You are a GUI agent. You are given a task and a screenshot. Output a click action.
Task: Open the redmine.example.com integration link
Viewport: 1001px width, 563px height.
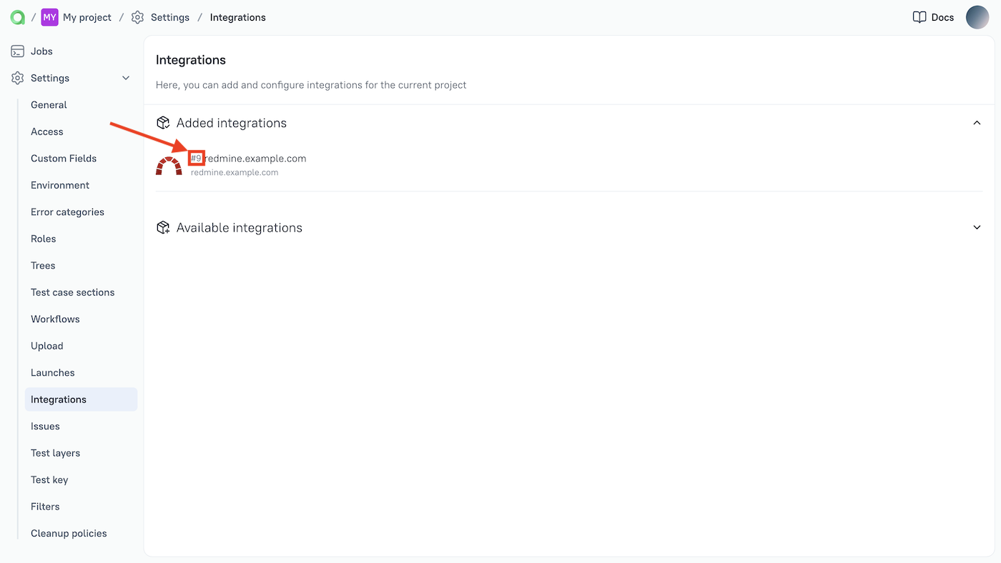[x=249, y=159]
